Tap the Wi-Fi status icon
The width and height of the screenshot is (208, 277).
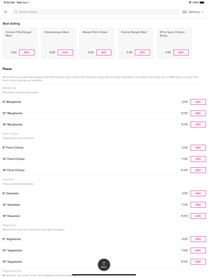(190, 2)
